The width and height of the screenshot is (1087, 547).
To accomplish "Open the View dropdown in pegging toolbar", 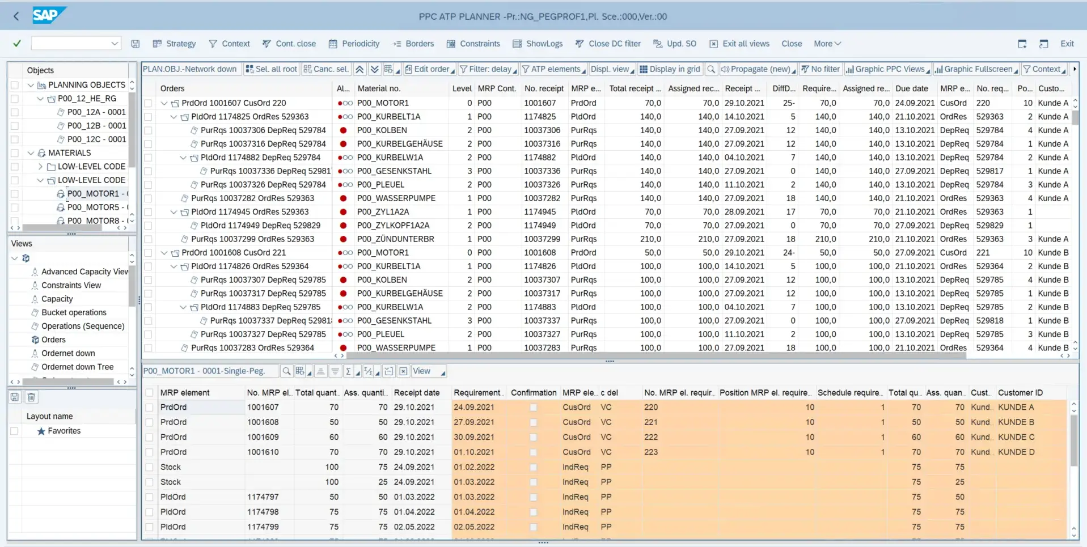I will [429, 371].
